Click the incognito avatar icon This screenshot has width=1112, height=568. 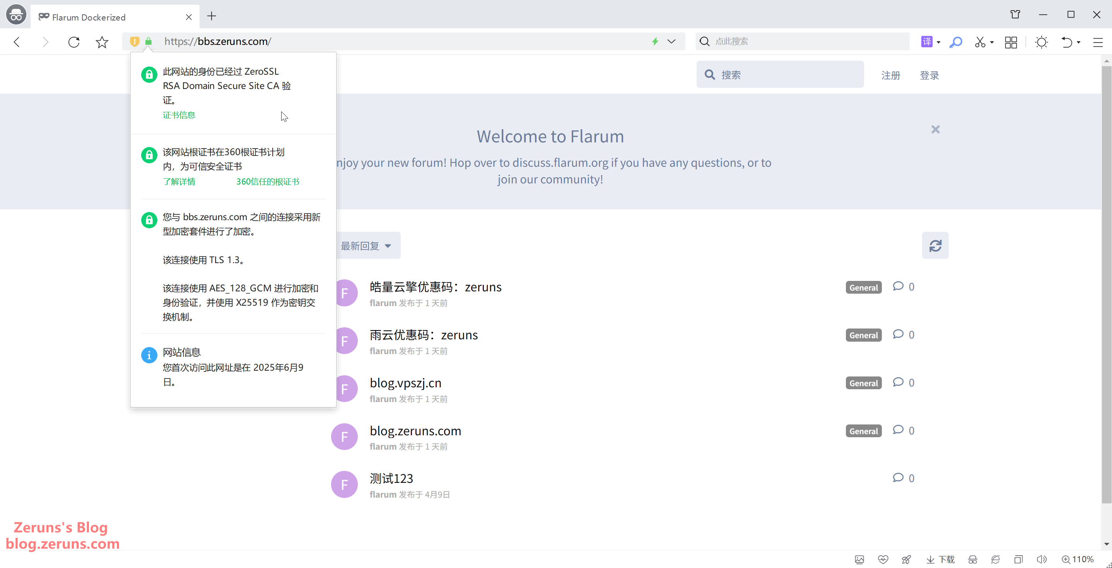pyautogui.click(x=16, y=15)
